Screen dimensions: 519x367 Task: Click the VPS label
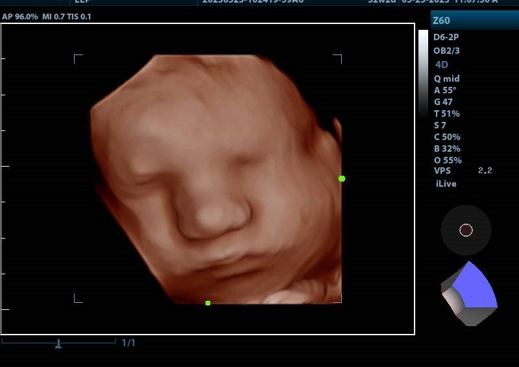(x=442, y=171)
